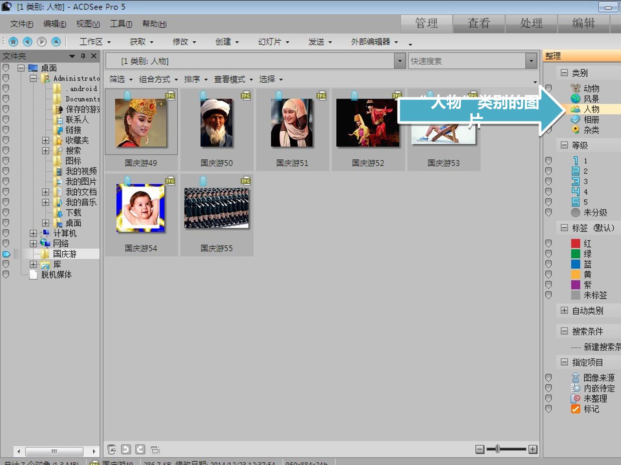This screenshot has height=465, width=621.
Task: Select the 国庆游50 thumbnail
Action: pos(216,129)
